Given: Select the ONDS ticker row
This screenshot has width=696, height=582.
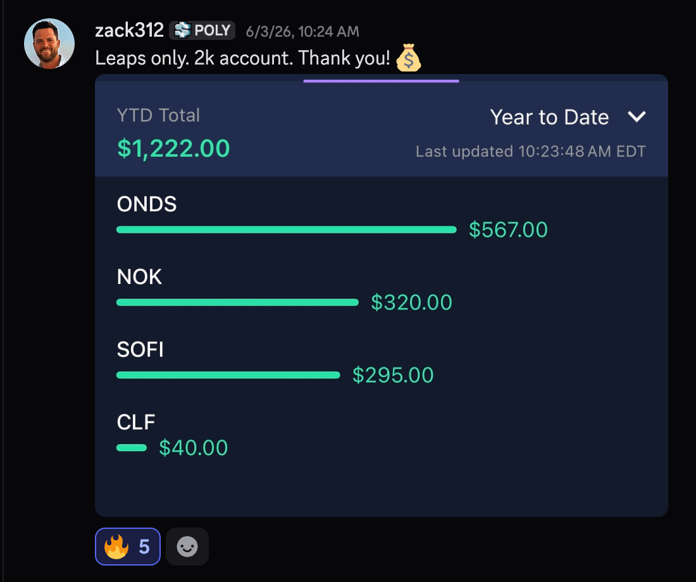Looking at the screenshot, I should pyautogui.click(x=382, y=218).
